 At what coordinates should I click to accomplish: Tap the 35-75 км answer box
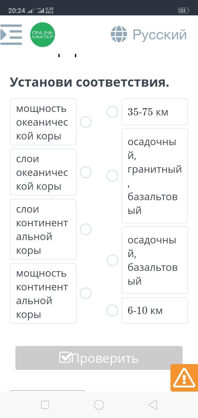tap(155, 112)
